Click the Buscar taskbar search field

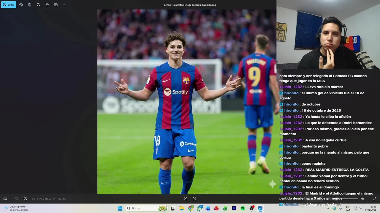(x=147, y=208)
